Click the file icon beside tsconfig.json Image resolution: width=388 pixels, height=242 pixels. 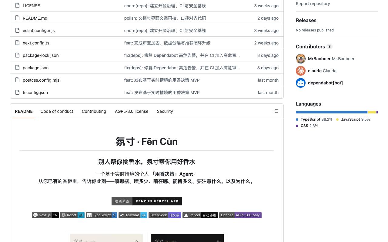click(x=17, y=93)
